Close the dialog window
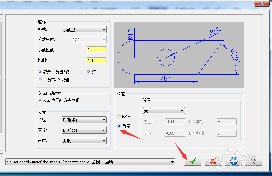272x176 pixels. pyautogui.click(x=262, y=3)
